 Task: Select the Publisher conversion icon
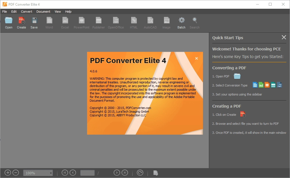(x=99, y=20)
